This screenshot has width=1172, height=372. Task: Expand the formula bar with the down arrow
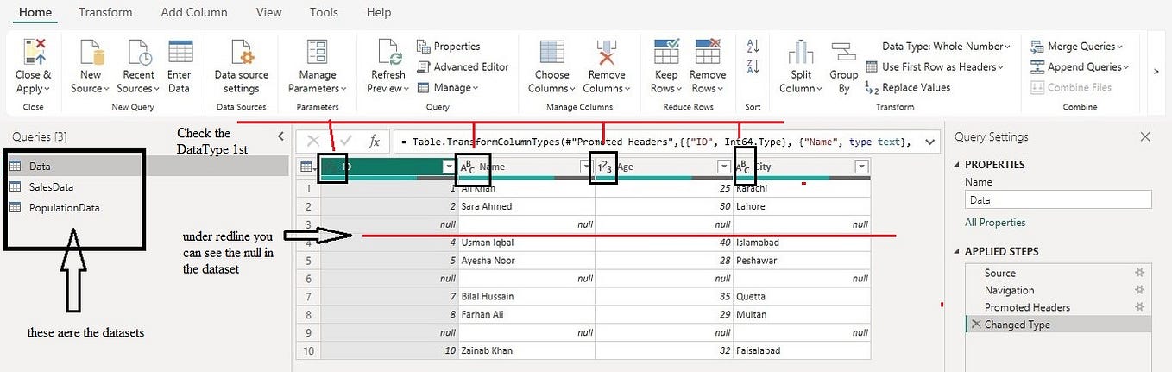(929, 141)
